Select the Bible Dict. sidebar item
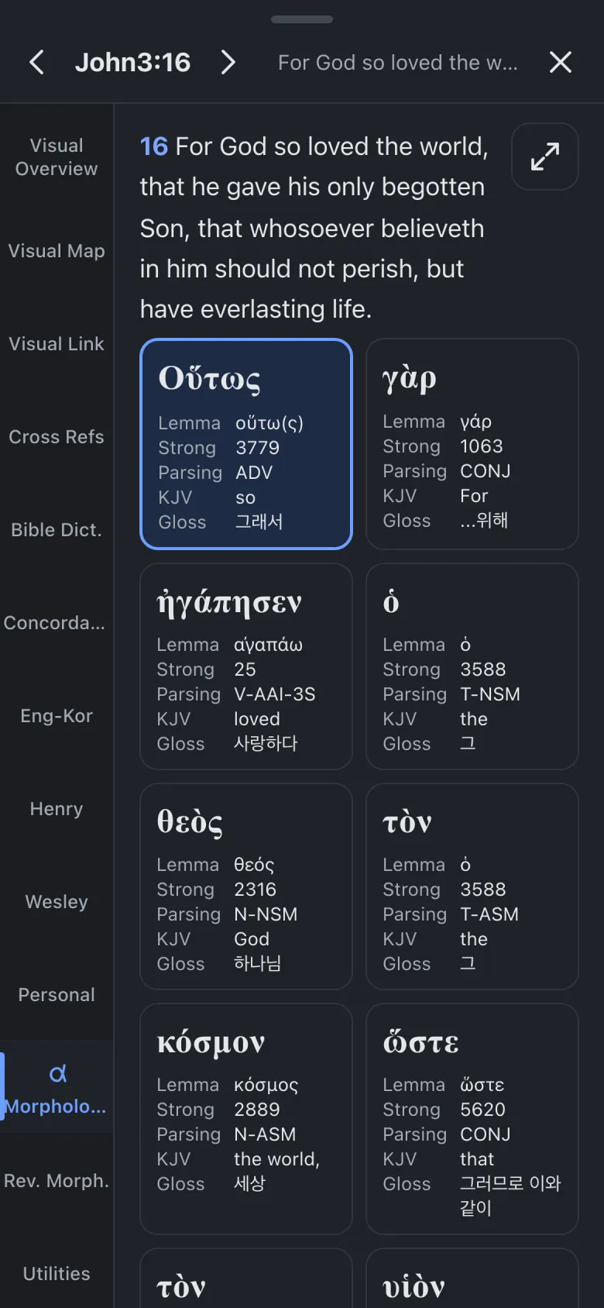 point(57,530)
